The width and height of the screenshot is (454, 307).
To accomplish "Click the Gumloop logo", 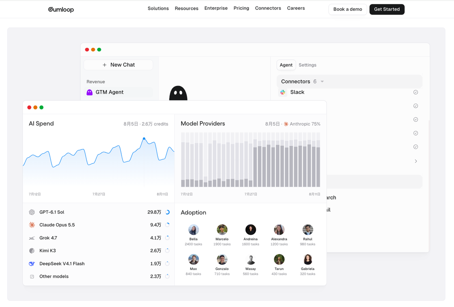I will coord(61,9).
